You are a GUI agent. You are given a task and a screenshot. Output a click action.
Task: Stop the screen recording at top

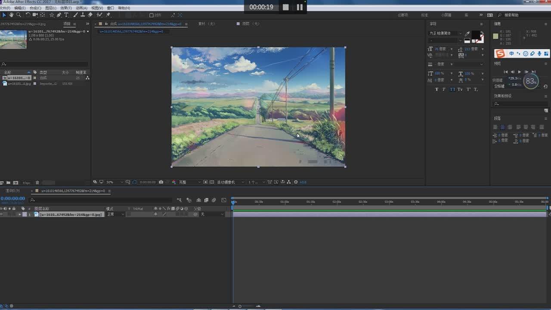tap(286, 7)
